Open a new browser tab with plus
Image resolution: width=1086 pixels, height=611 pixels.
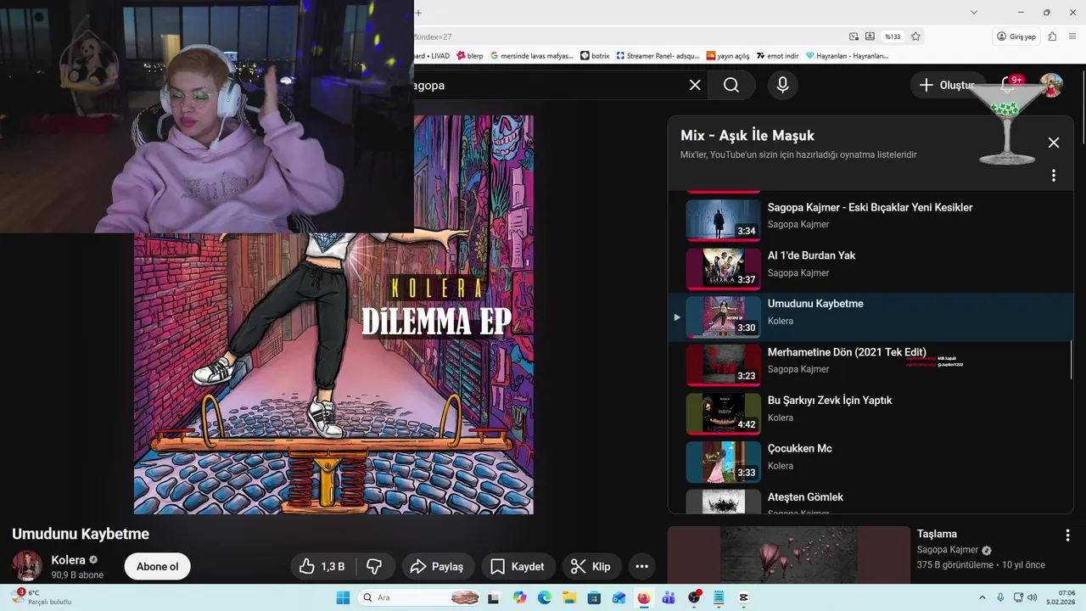[418, 13]
